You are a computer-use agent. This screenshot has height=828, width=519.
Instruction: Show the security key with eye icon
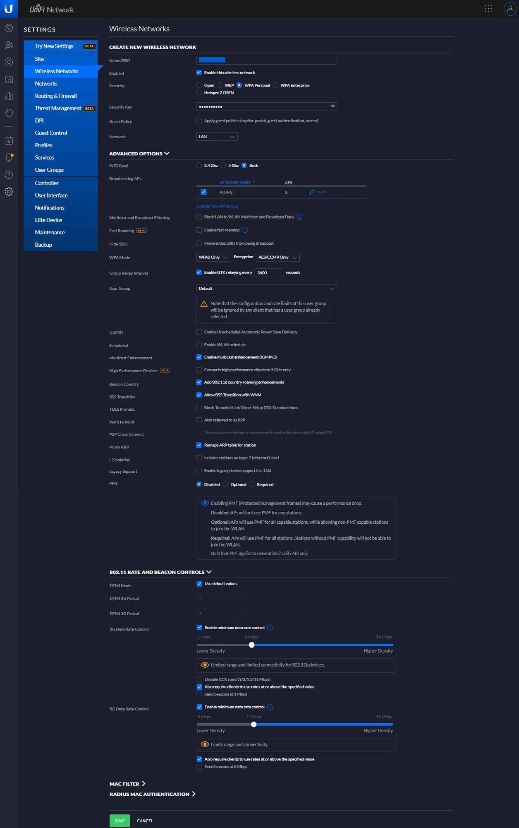pyautogui.click(x=332, y=106)
